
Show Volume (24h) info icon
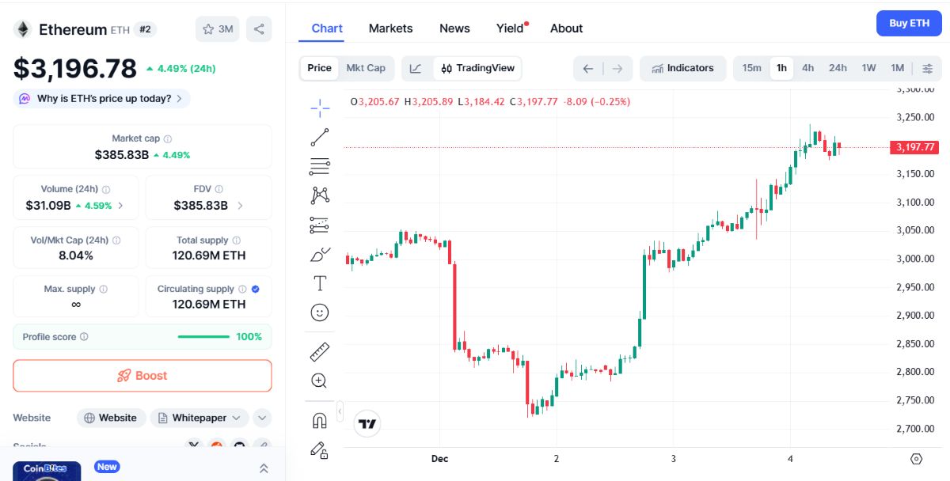(x=106, y=190)
